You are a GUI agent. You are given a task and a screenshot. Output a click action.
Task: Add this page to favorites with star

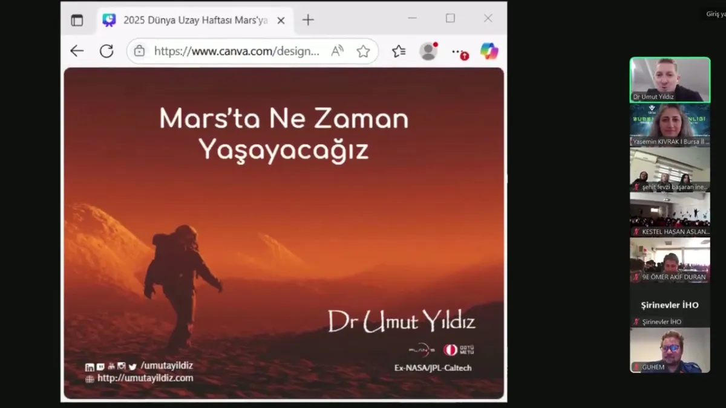coord(363,51)
